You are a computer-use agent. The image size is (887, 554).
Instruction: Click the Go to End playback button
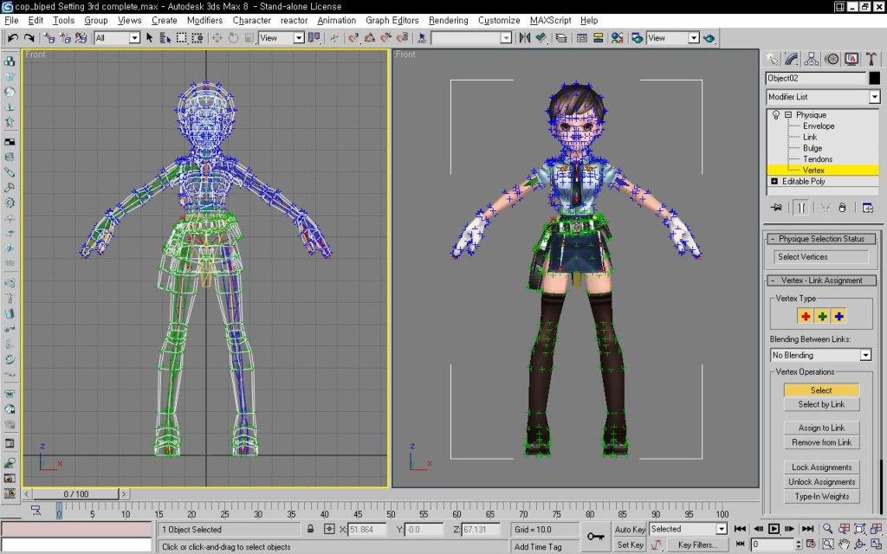pos(808,529)
